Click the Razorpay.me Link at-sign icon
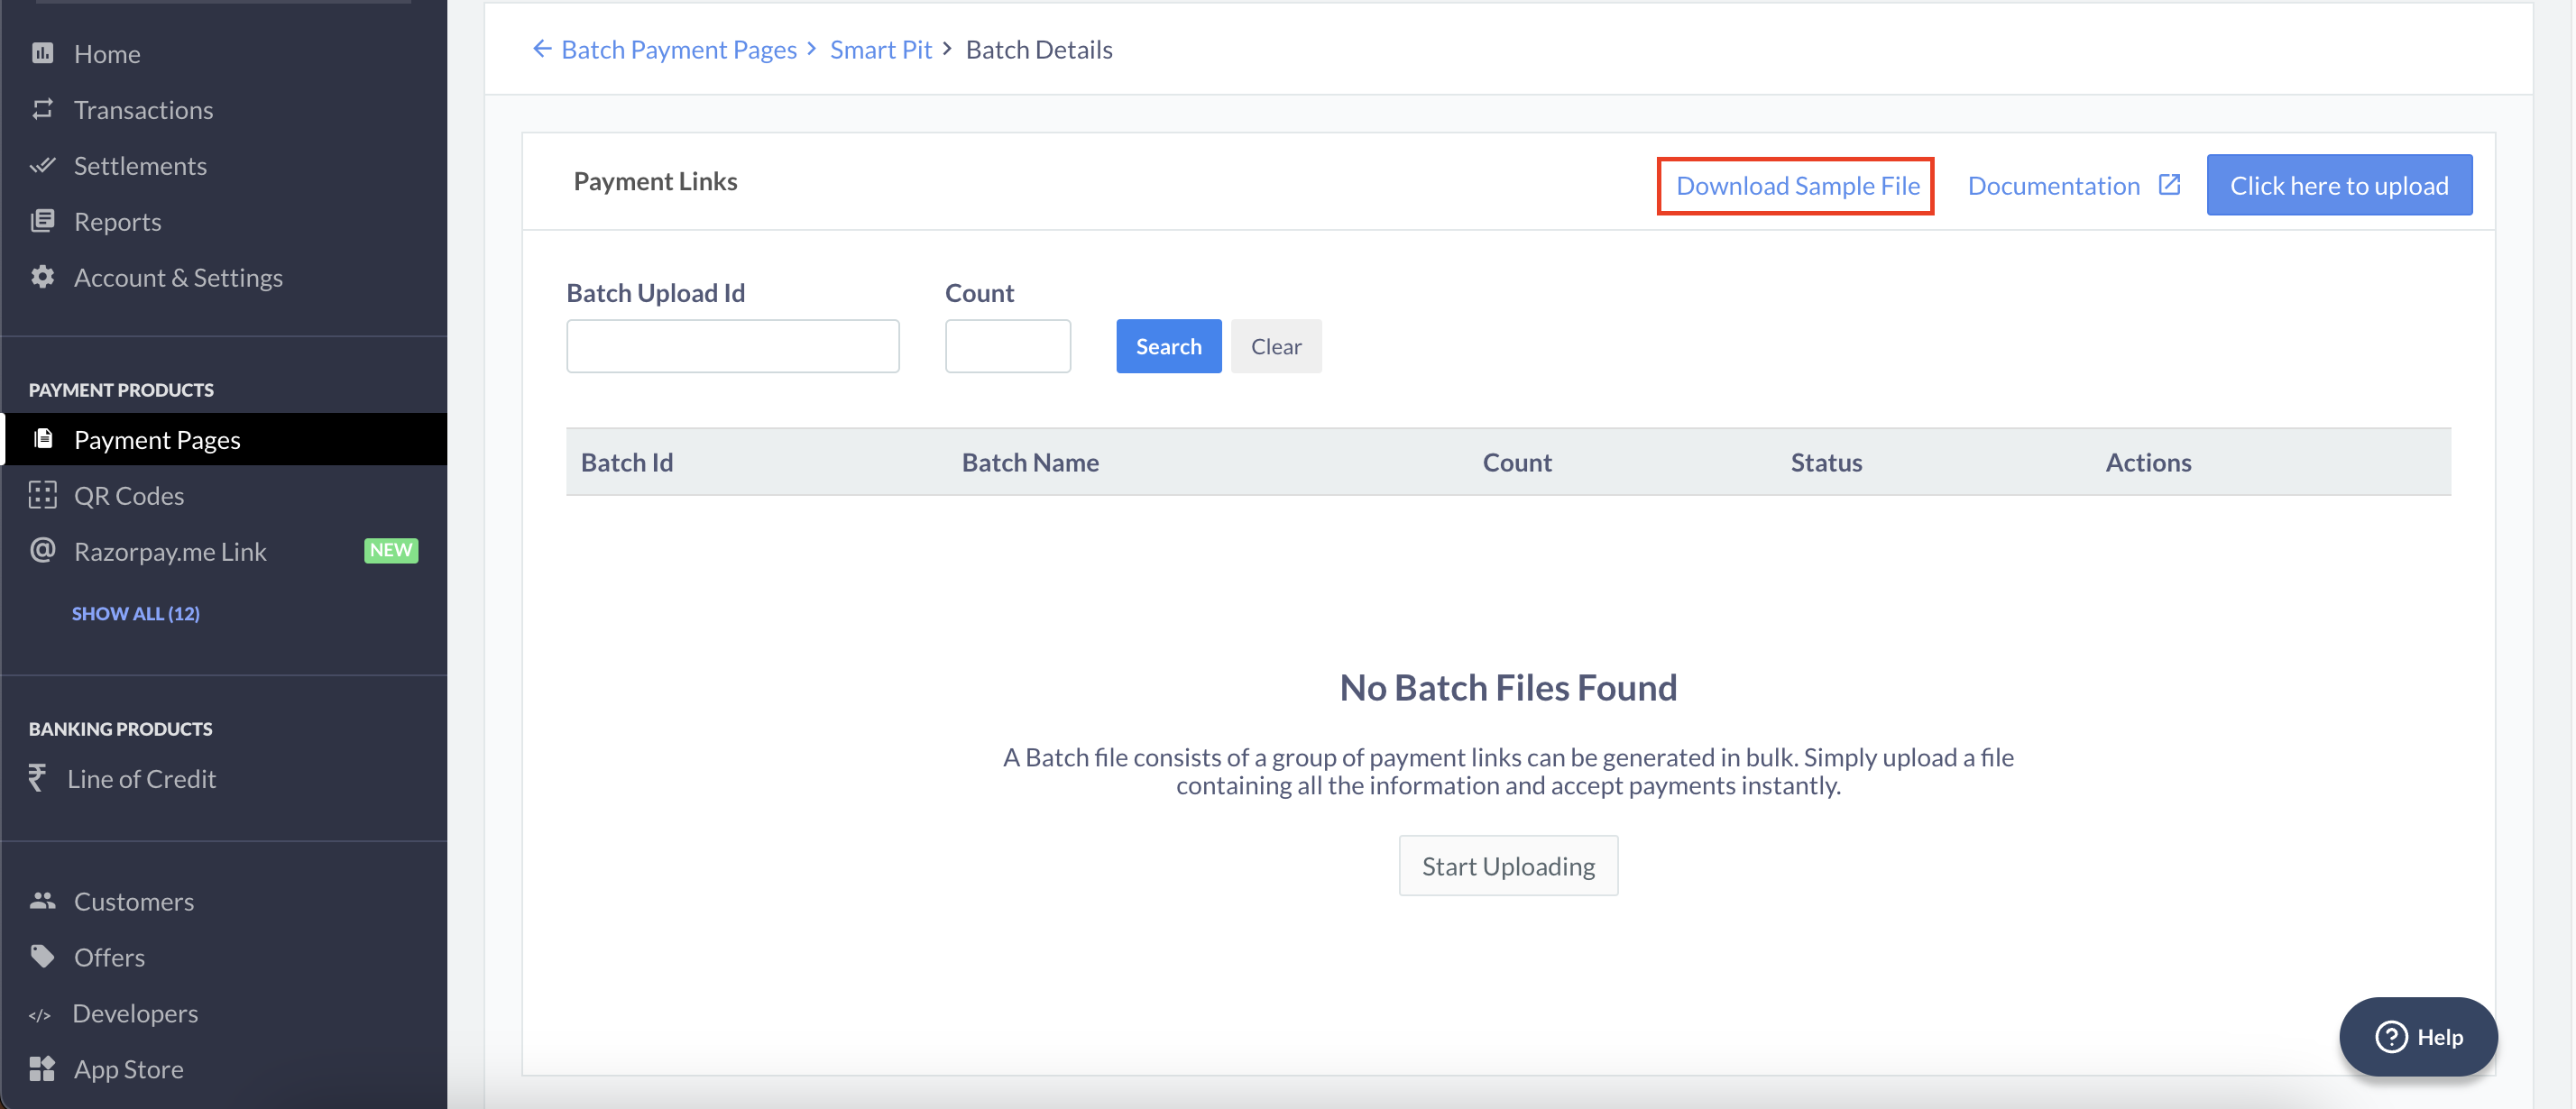The image size is (2576, 1109). [42, 550]
